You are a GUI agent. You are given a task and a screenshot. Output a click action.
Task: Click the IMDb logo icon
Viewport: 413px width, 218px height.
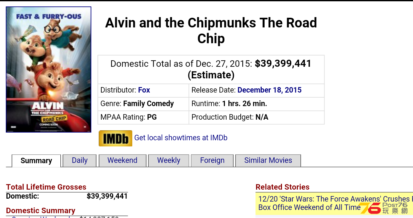[x=116, y=138]
